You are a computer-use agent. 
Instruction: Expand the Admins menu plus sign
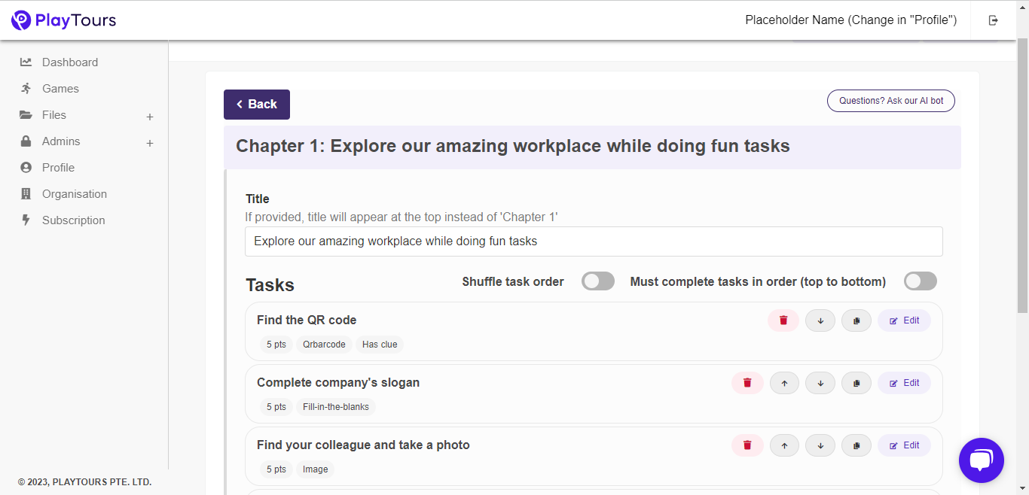point(150,143)
